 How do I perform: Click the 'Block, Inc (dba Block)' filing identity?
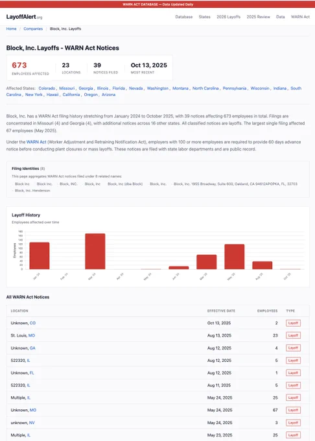pyautogui.click(x=125, y=184)
